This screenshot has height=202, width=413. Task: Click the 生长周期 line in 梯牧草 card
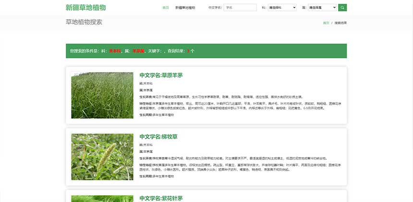(x=157, y=176)
